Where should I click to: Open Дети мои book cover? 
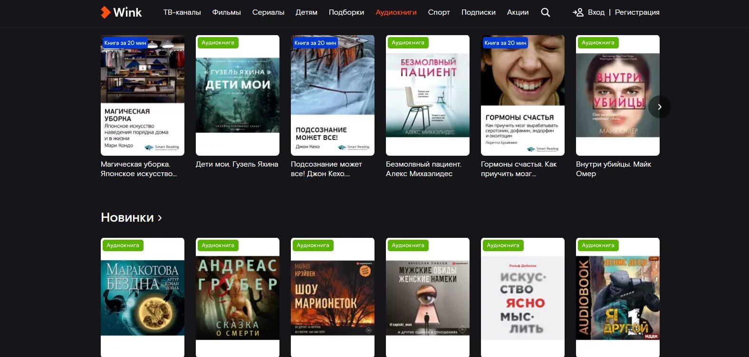238,95
